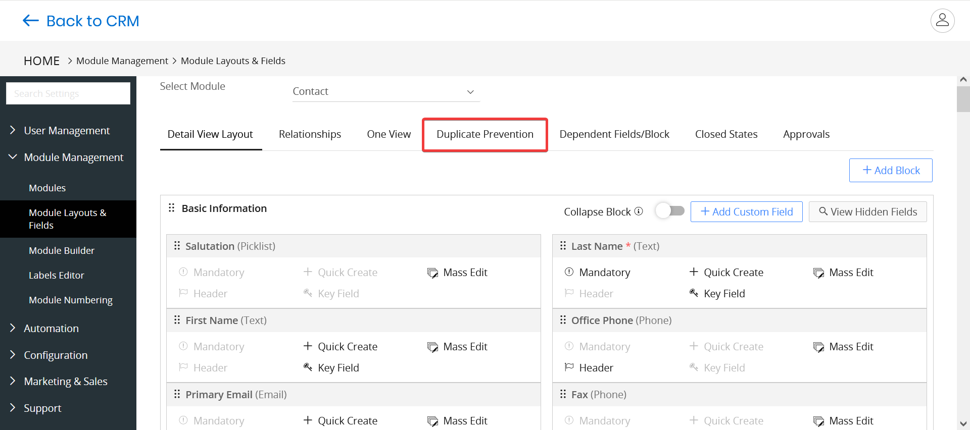This screenshot has width=970, height=430.
Task: Collapse the Module Management section
Action: [73, 157]
